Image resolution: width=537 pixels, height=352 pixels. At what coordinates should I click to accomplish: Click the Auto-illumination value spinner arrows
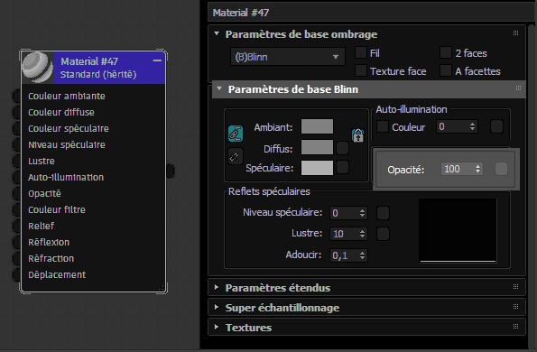[x=473, y=126]
